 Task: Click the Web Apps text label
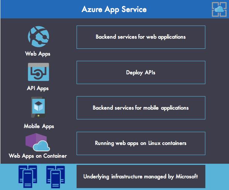pos(38,54)
